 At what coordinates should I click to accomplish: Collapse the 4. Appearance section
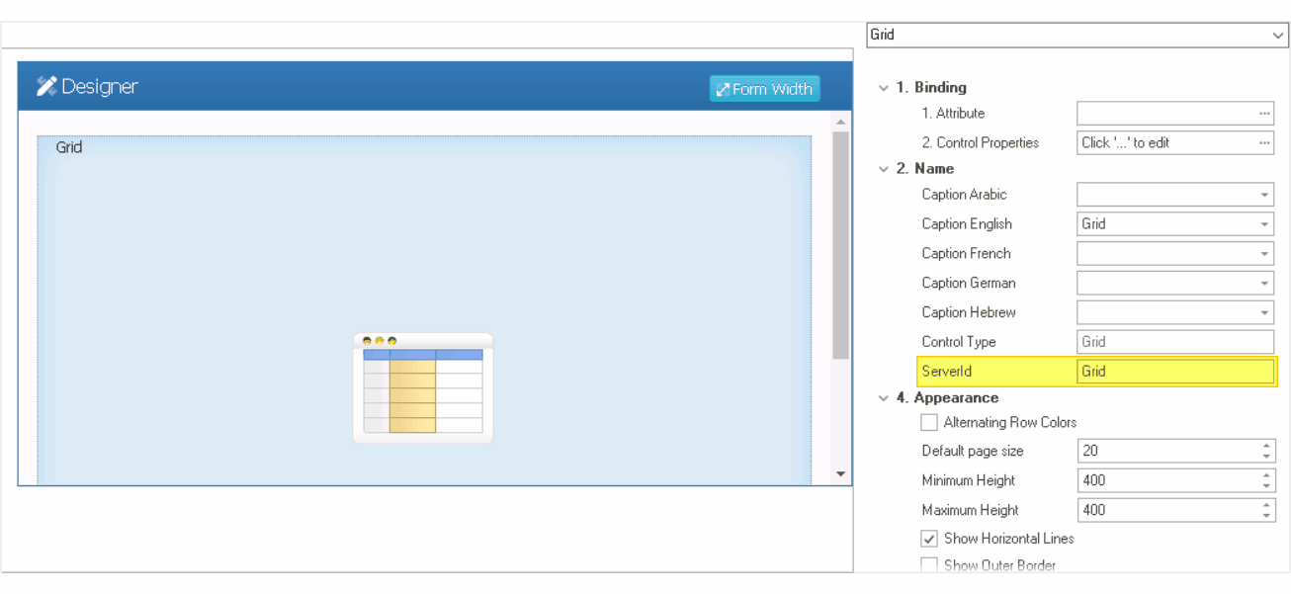[x=884, y=398]
